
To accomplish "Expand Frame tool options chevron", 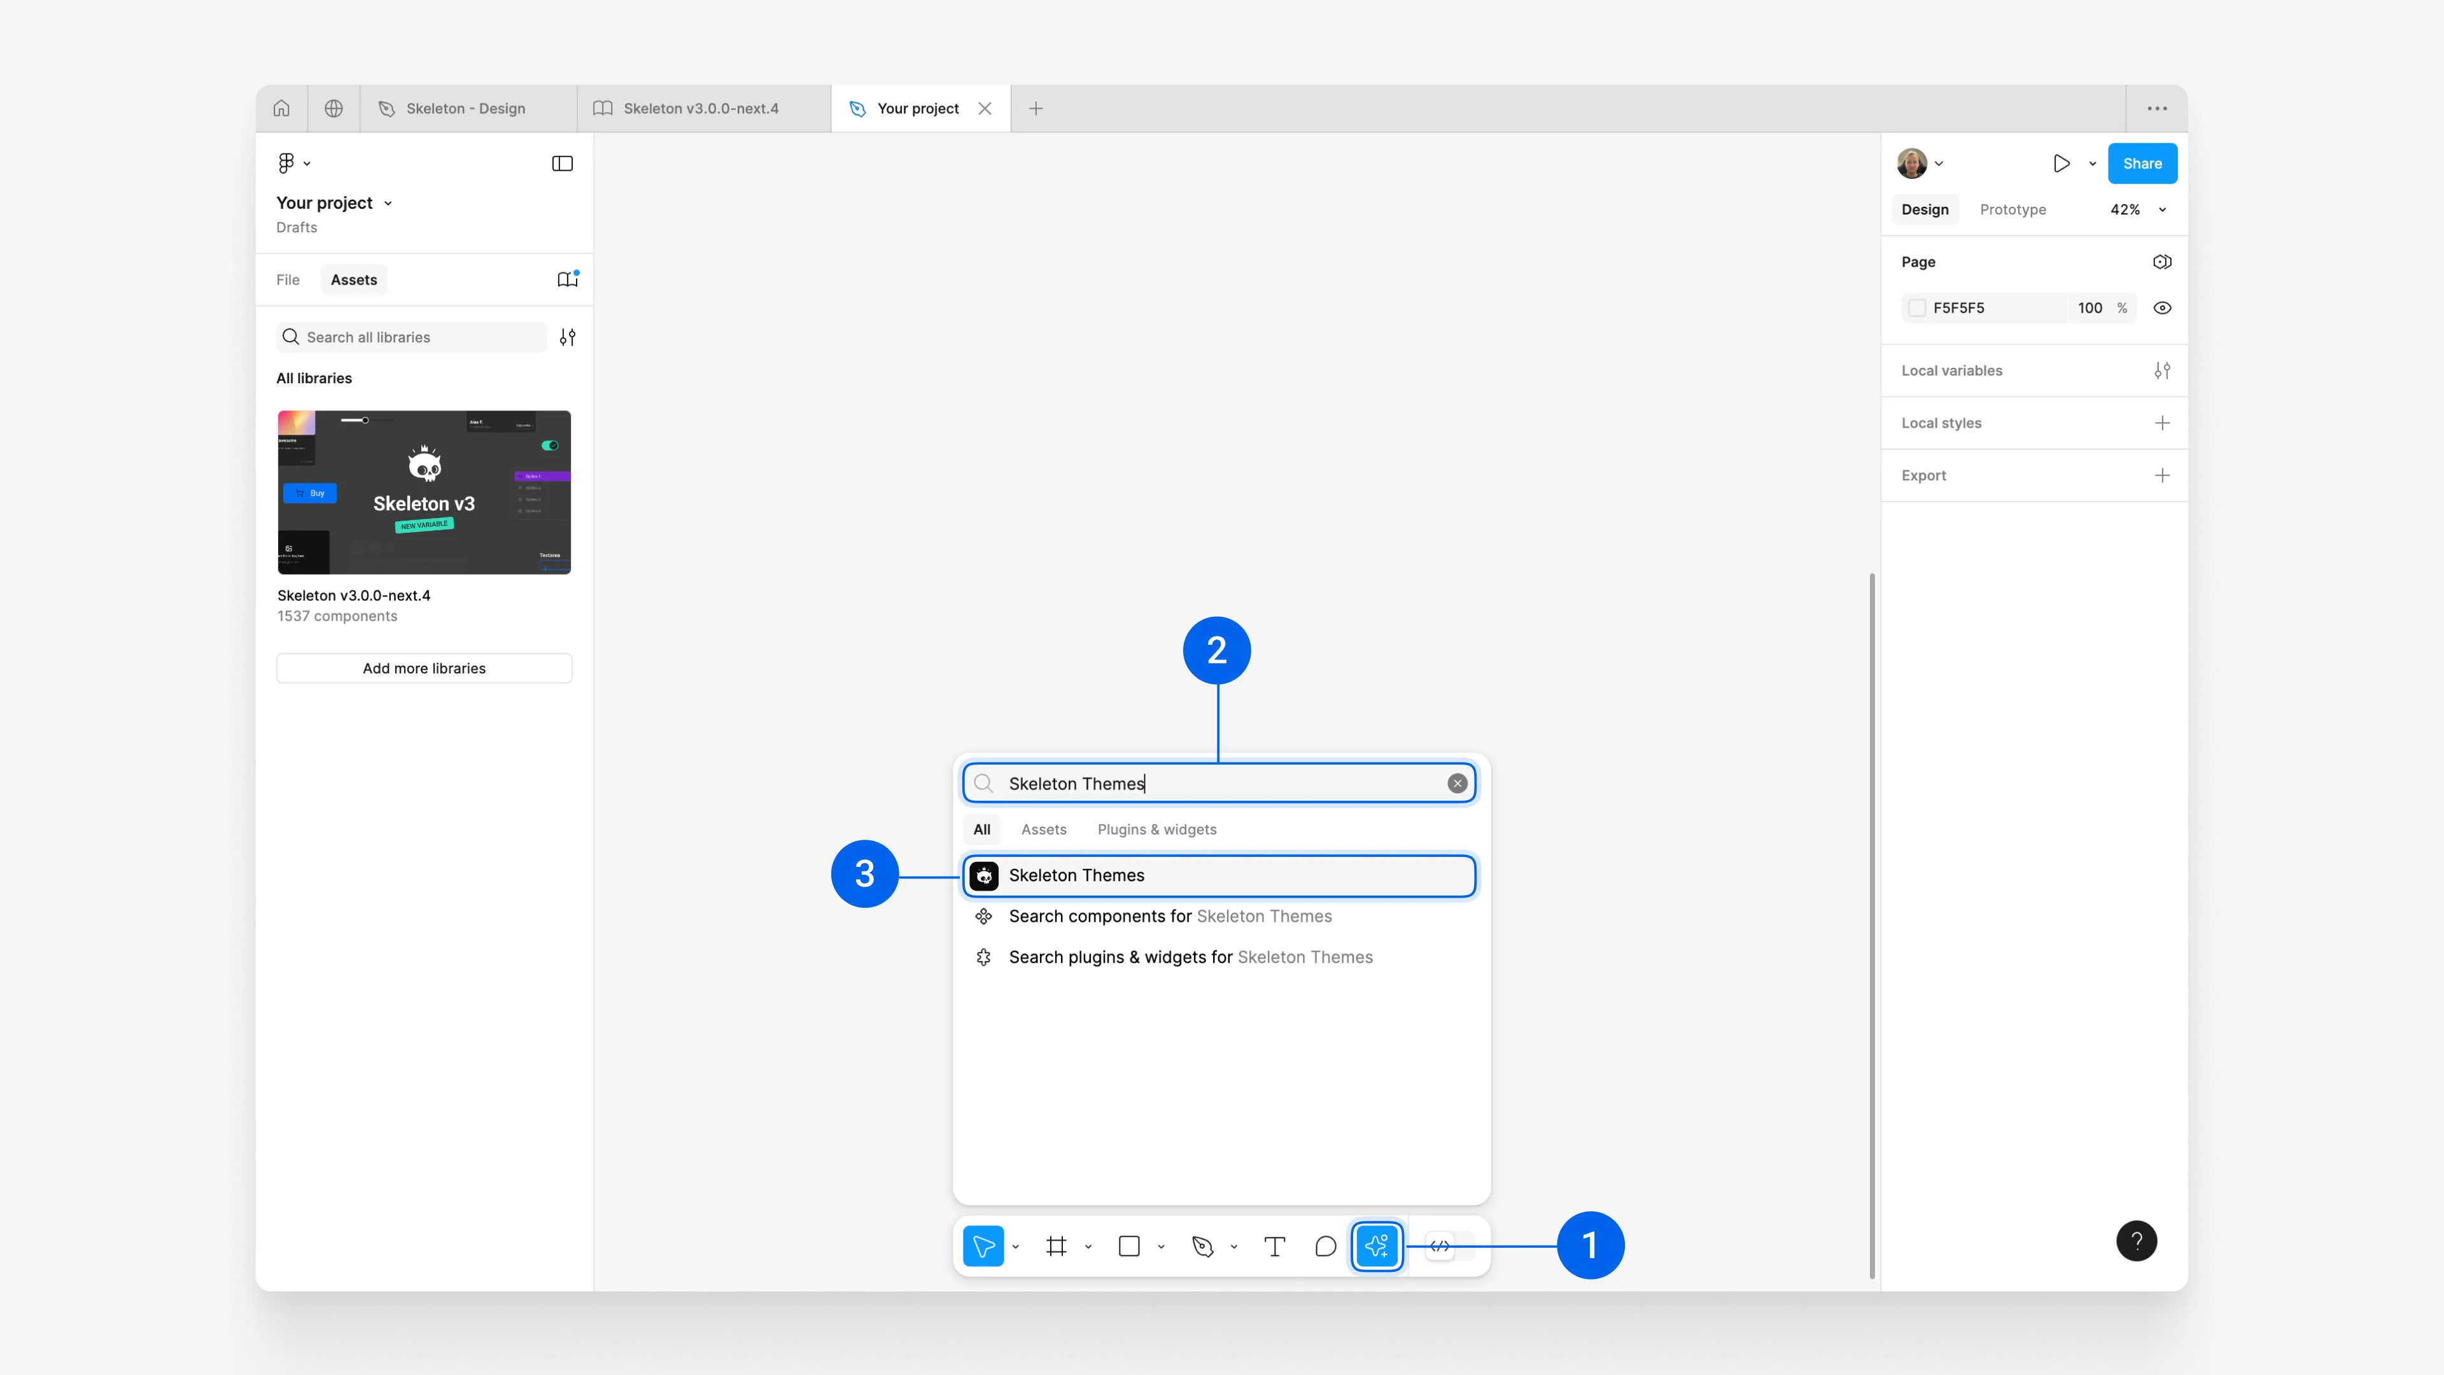I will 1088,1246.
